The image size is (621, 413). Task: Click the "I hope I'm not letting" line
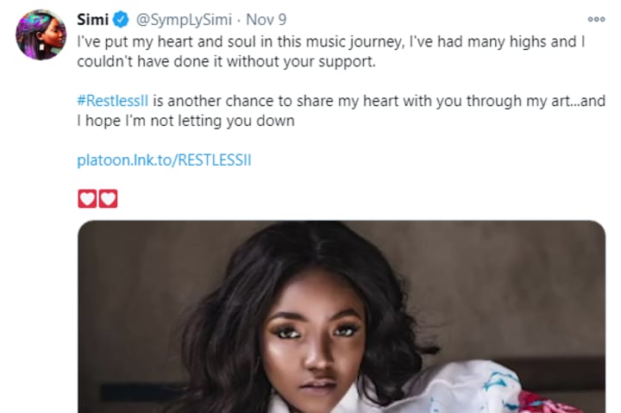(185, 122)
